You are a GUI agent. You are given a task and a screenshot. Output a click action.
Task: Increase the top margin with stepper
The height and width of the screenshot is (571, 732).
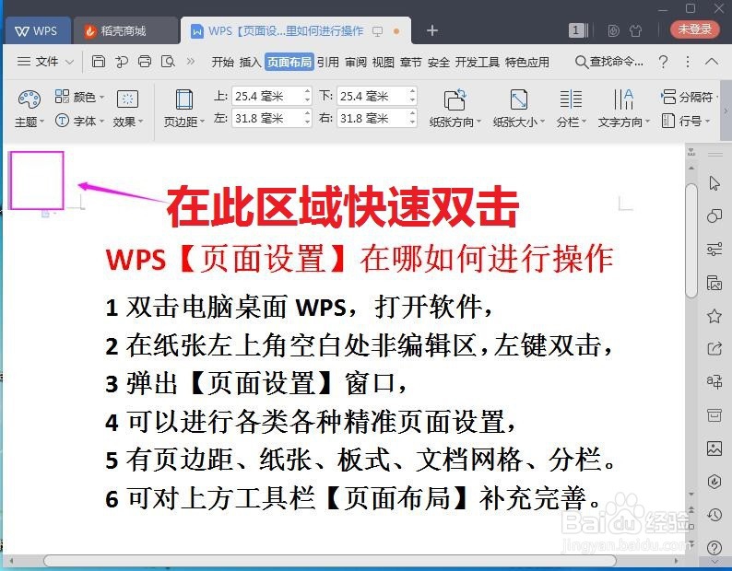(307, 91)
